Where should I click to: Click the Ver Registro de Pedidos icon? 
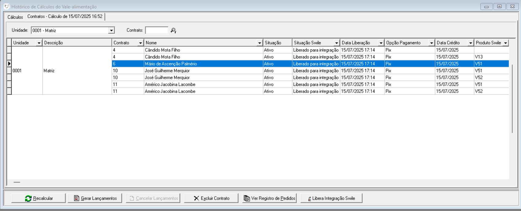point(247,198)
